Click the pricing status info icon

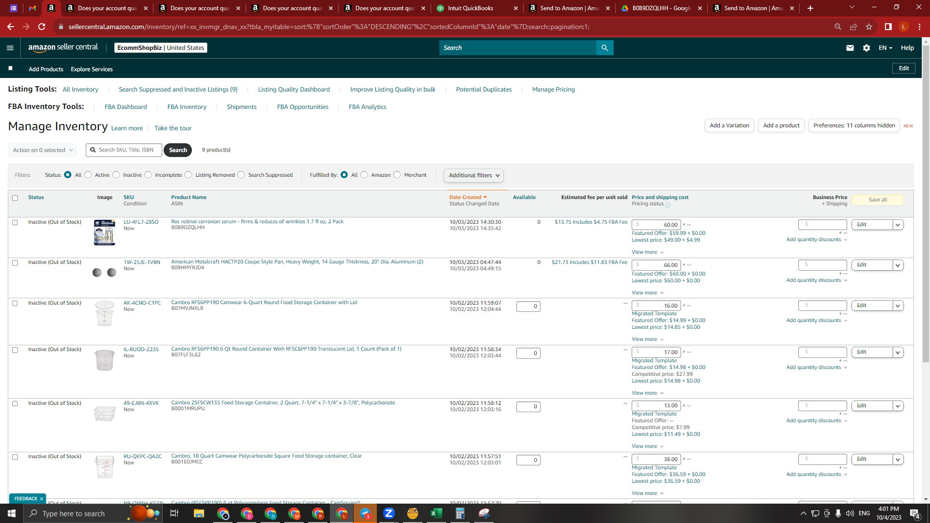[x=667, y=205]
